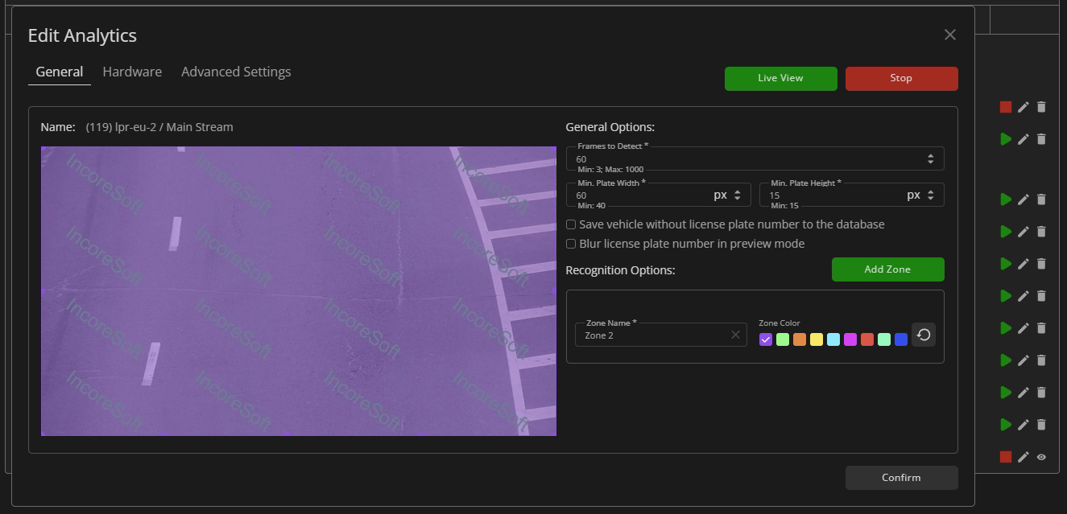Select the red zone color swatch
This screenshot has width=1067, height=514.
tap(867, 339)
